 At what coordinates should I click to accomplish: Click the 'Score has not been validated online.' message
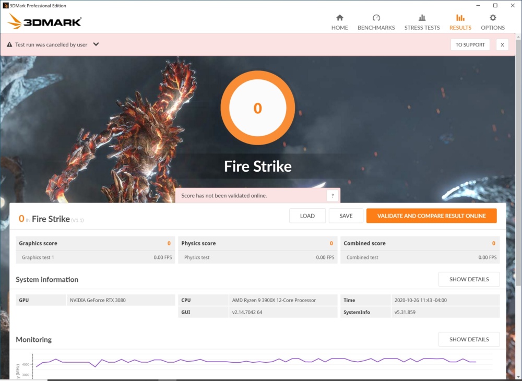[x=224, y=196]
